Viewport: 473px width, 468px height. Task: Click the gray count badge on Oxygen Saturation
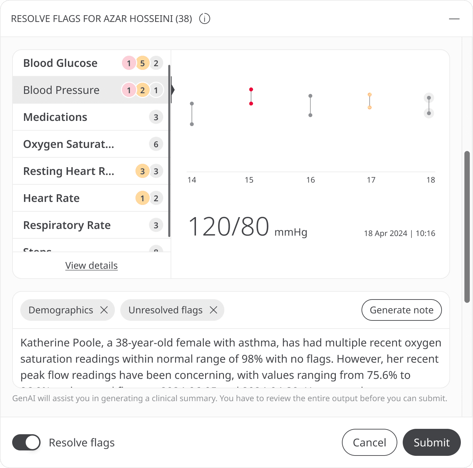click(x=156, y=144)
